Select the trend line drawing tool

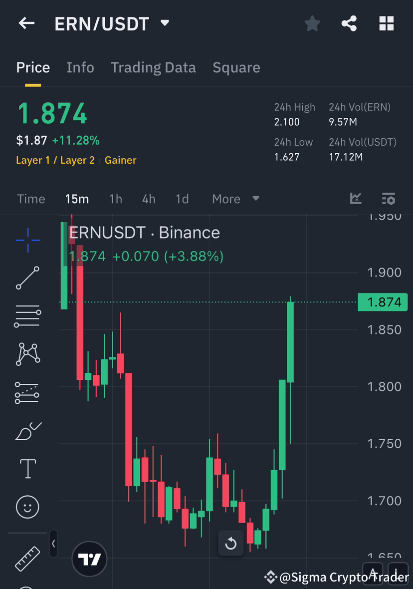pyautogui.click(x=27, y=277)
